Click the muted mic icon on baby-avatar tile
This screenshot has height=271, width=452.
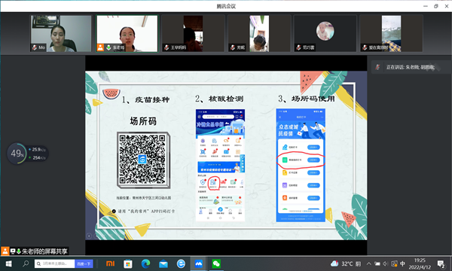pos(298,47)
